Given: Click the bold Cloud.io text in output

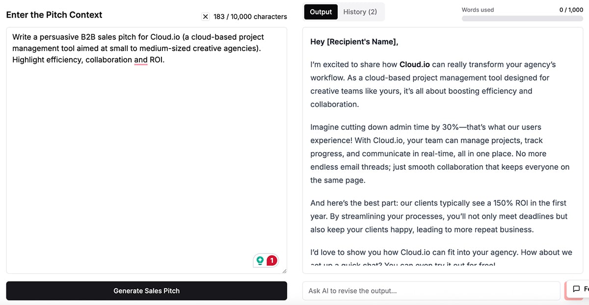Looking at the screenshot, I should pos(415,64).
